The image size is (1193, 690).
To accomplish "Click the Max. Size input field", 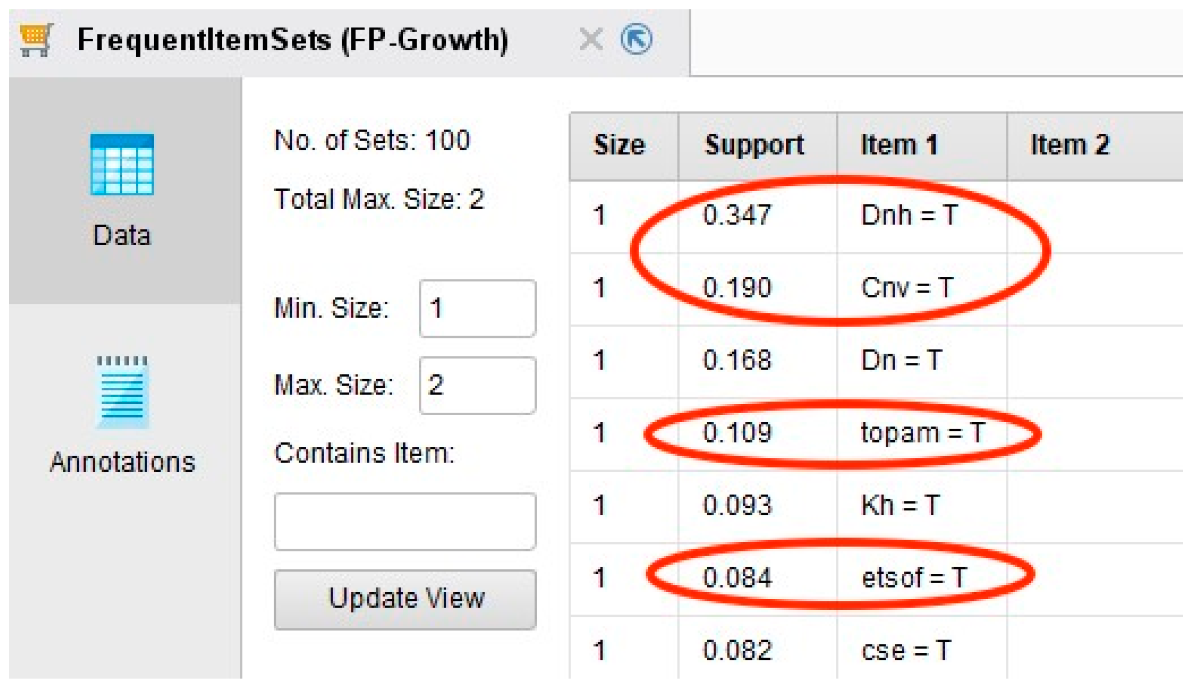I will coord(477,385).
